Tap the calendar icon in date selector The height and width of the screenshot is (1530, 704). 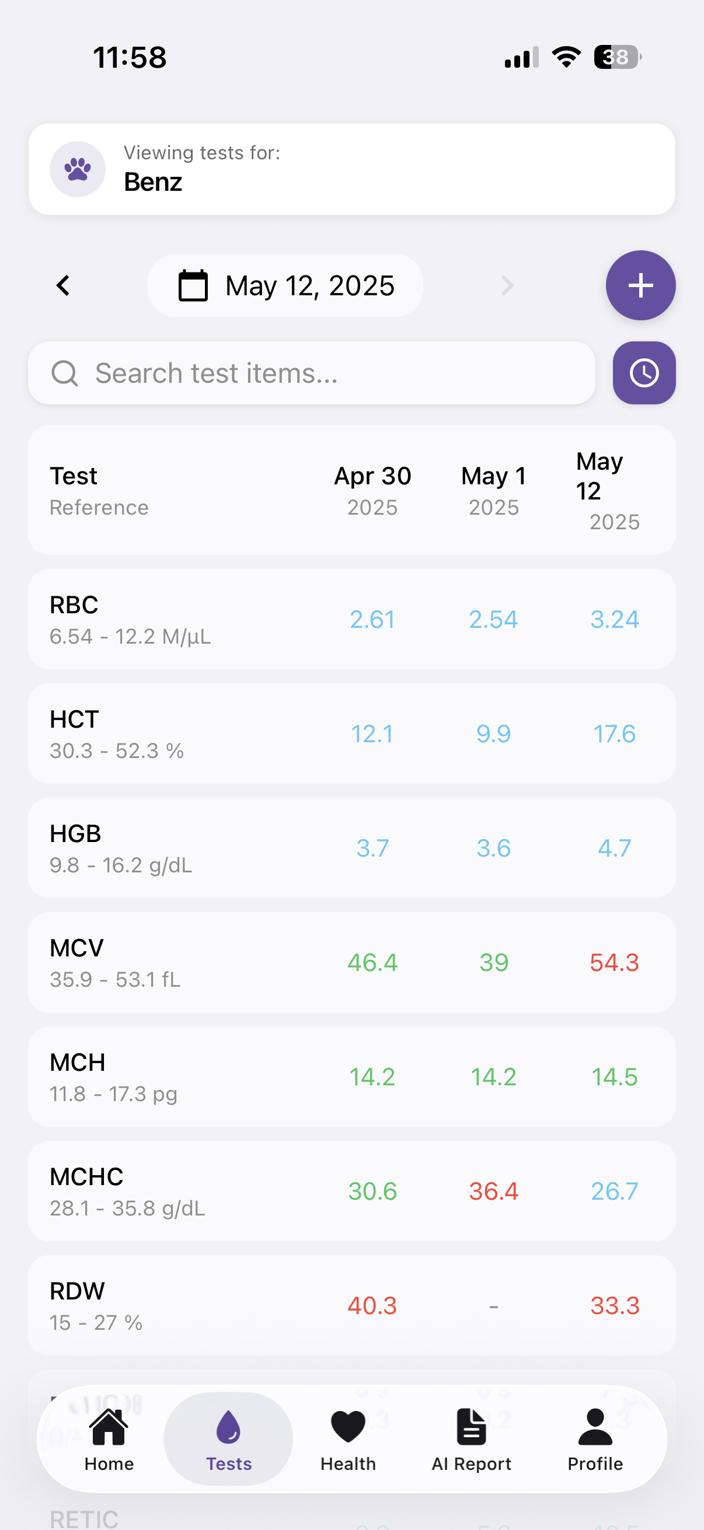193,286
